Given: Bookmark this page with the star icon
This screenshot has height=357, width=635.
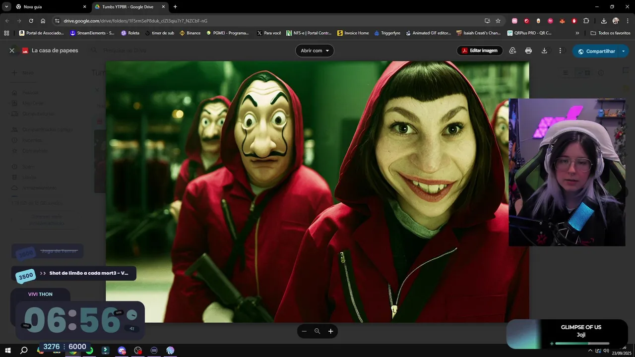Looking at the screenshot, I should click(x=498, y=21).
